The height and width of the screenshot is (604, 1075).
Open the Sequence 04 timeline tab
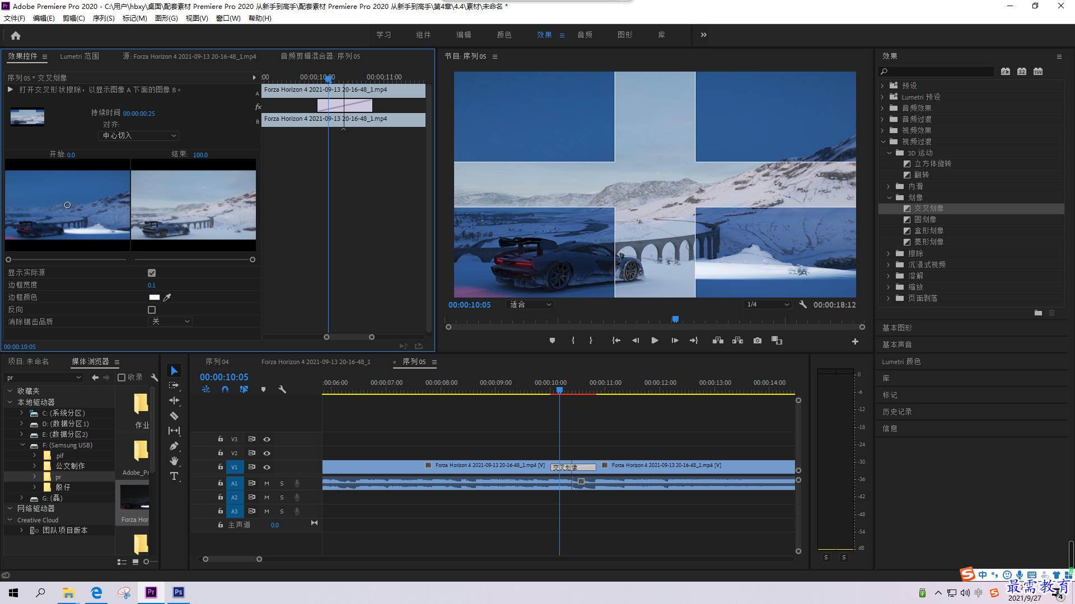217,362
